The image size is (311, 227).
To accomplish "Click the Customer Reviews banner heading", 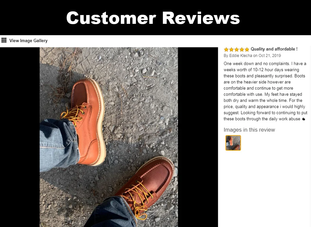I will [x=153, y=18].
